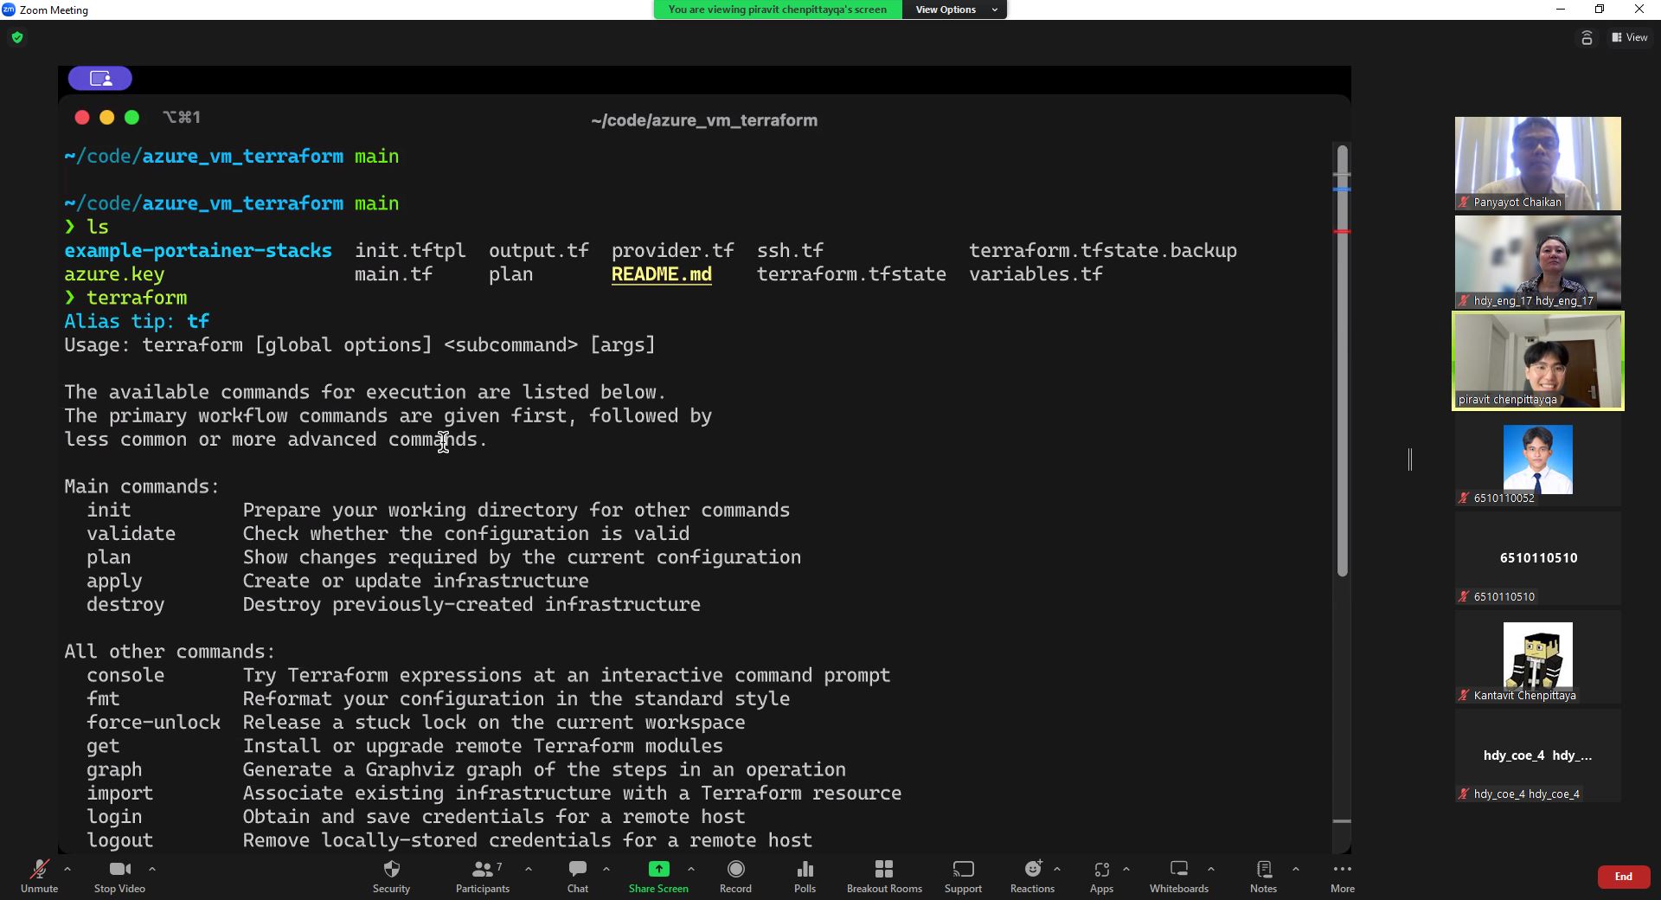Expand audio options arrow beside Unmute
This screenshot has width=1661, height=900.
67,868
